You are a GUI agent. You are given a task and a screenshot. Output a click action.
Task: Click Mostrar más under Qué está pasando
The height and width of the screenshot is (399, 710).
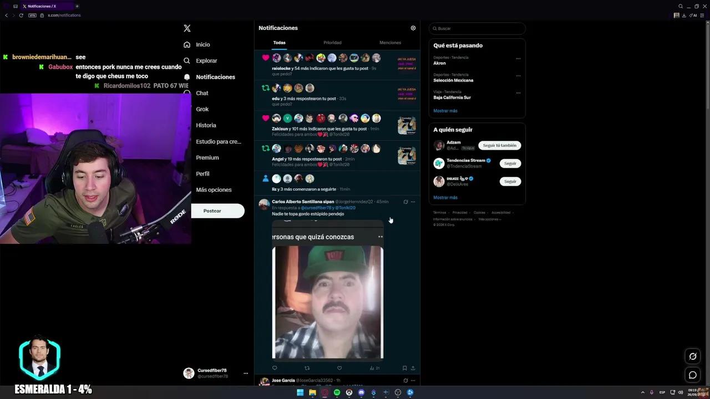click(445, 111)
